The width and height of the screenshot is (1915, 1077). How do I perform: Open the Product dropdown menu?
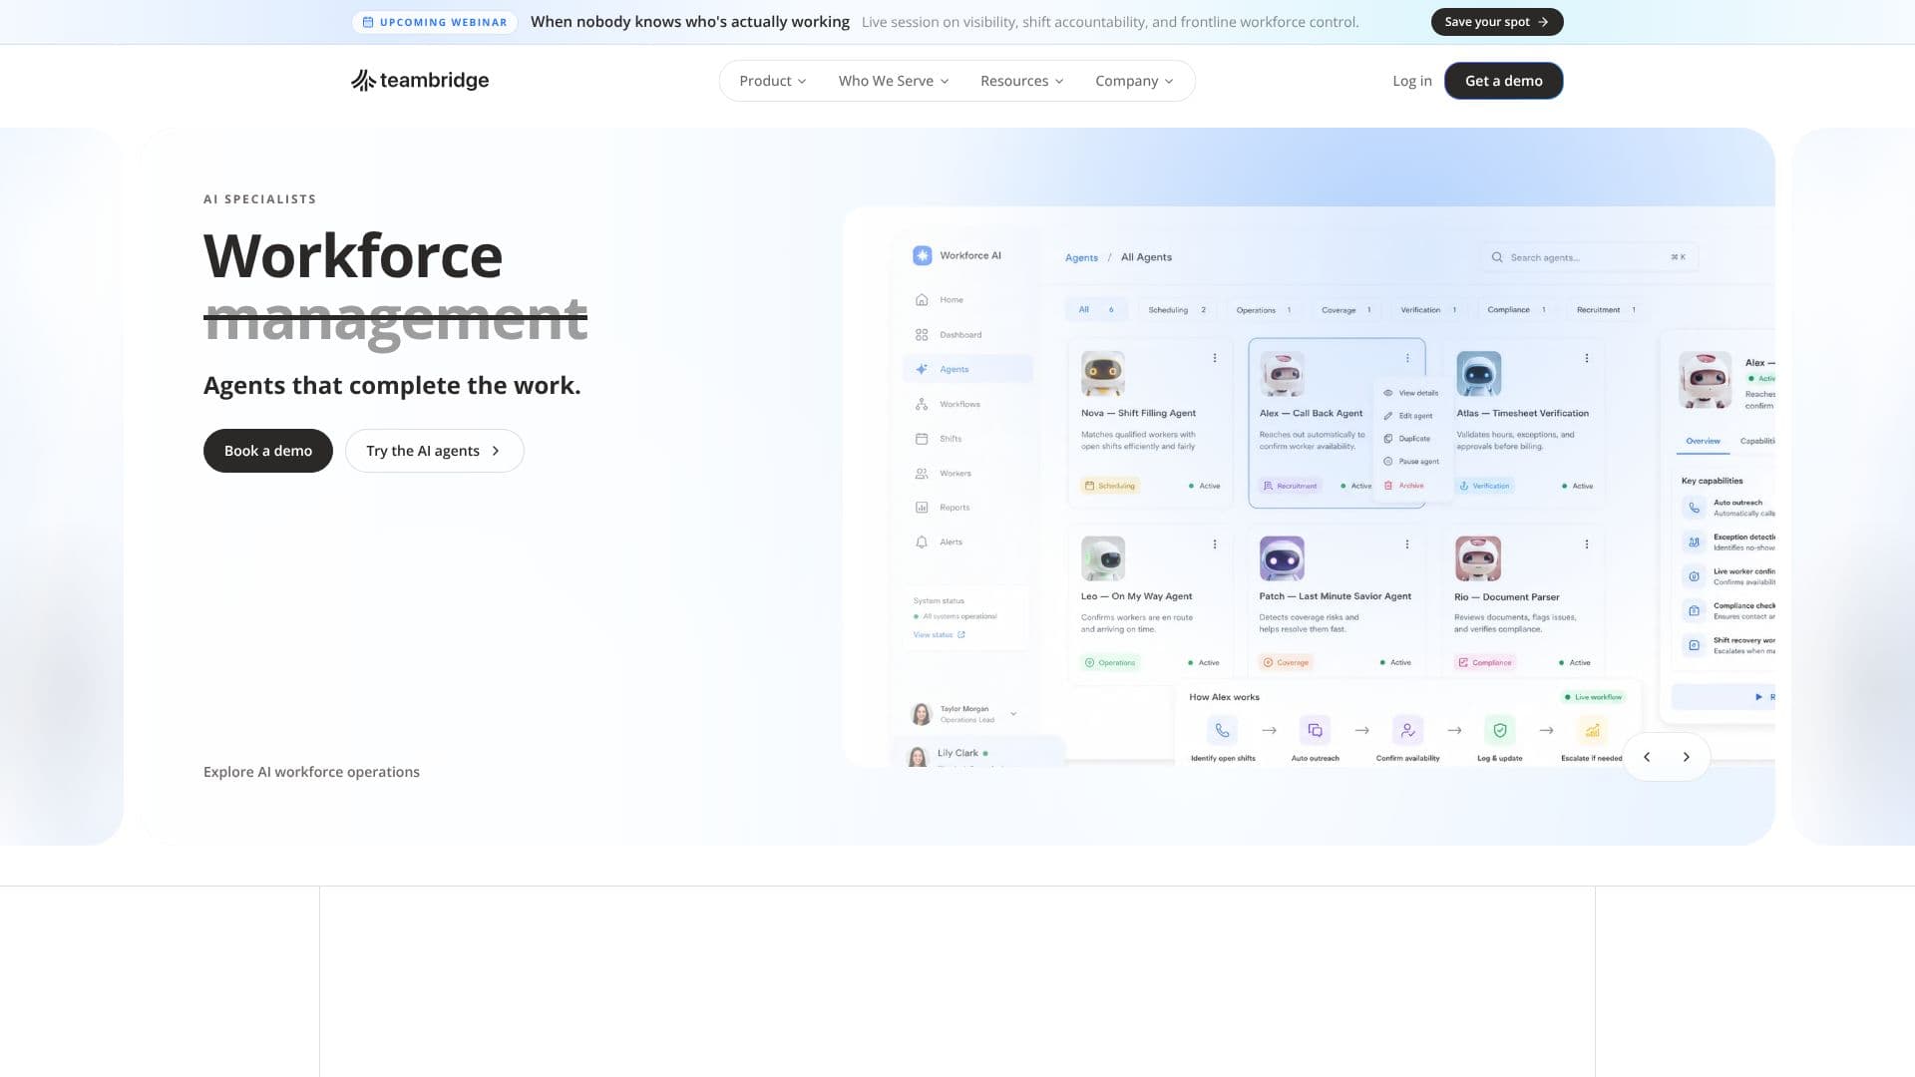point(772,81)
